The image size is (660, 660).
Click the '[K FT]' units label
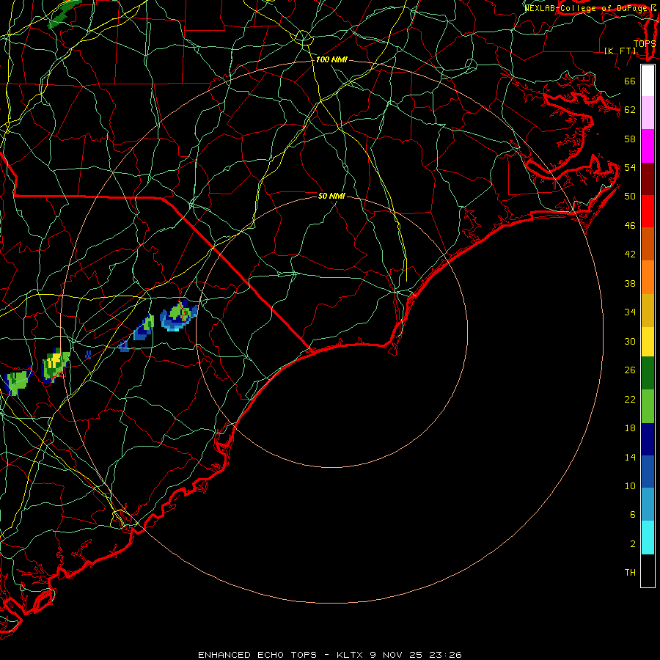click(620, 51)
